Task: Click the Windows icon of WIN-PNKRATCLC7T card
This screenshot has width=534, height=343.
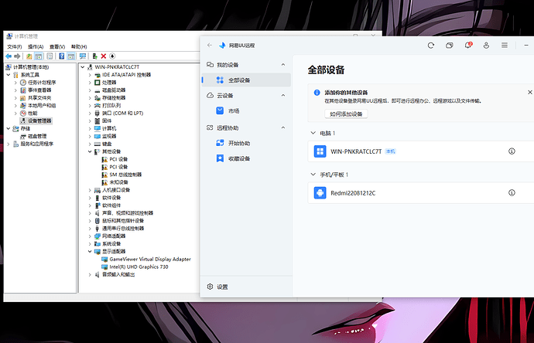Action: click(320, 151)
